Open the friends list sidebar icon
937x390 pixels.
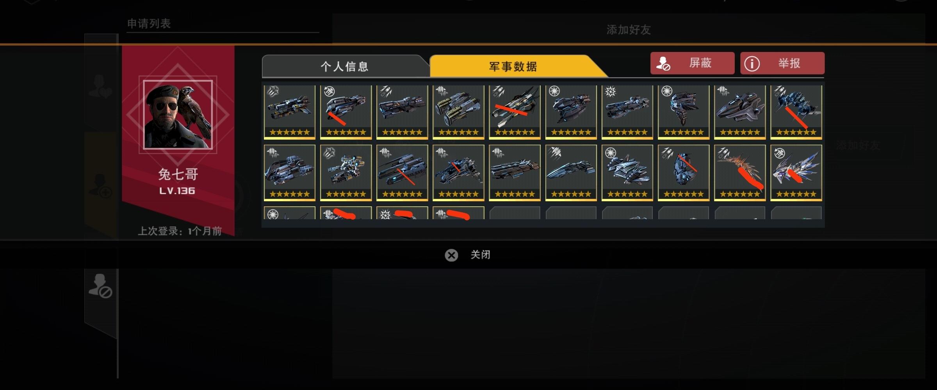coord(100,86)
